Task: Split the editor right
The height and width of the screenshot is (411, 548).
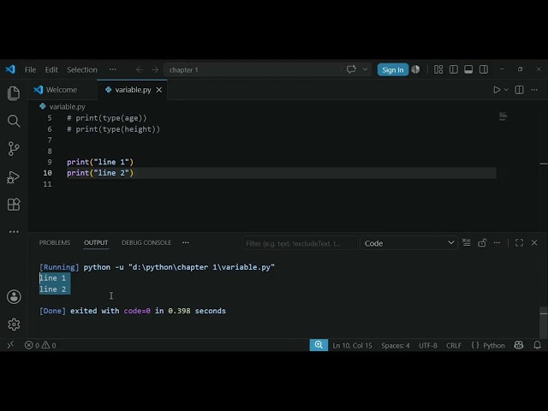Action: pyautogui.click(x=520, y=90)
